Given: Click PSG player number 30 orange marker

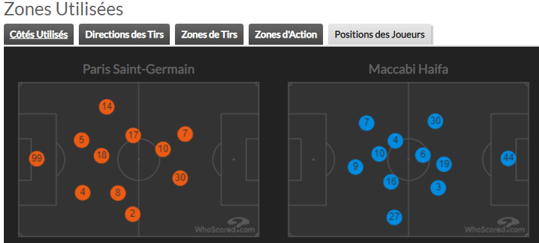Looking at the screenshot, I should [x=180, y=178].
